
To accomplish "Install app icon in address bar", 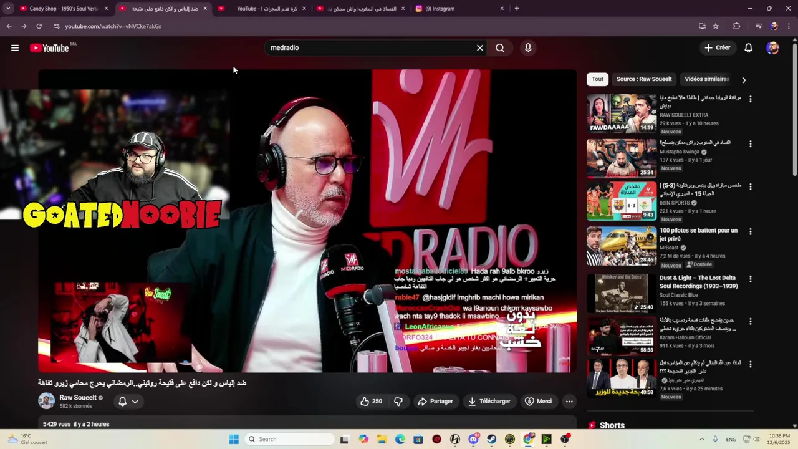I will coord(702,26).
